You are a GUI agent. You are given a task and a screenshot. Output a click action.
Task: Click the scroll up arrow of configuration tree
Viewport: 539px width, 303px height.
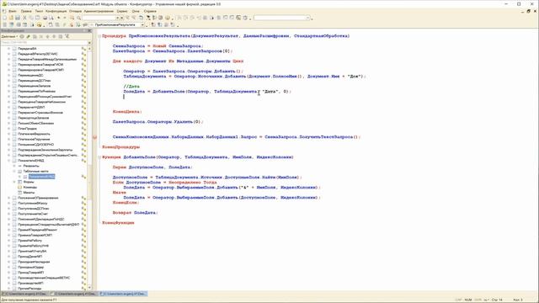[x=90, y=49]
